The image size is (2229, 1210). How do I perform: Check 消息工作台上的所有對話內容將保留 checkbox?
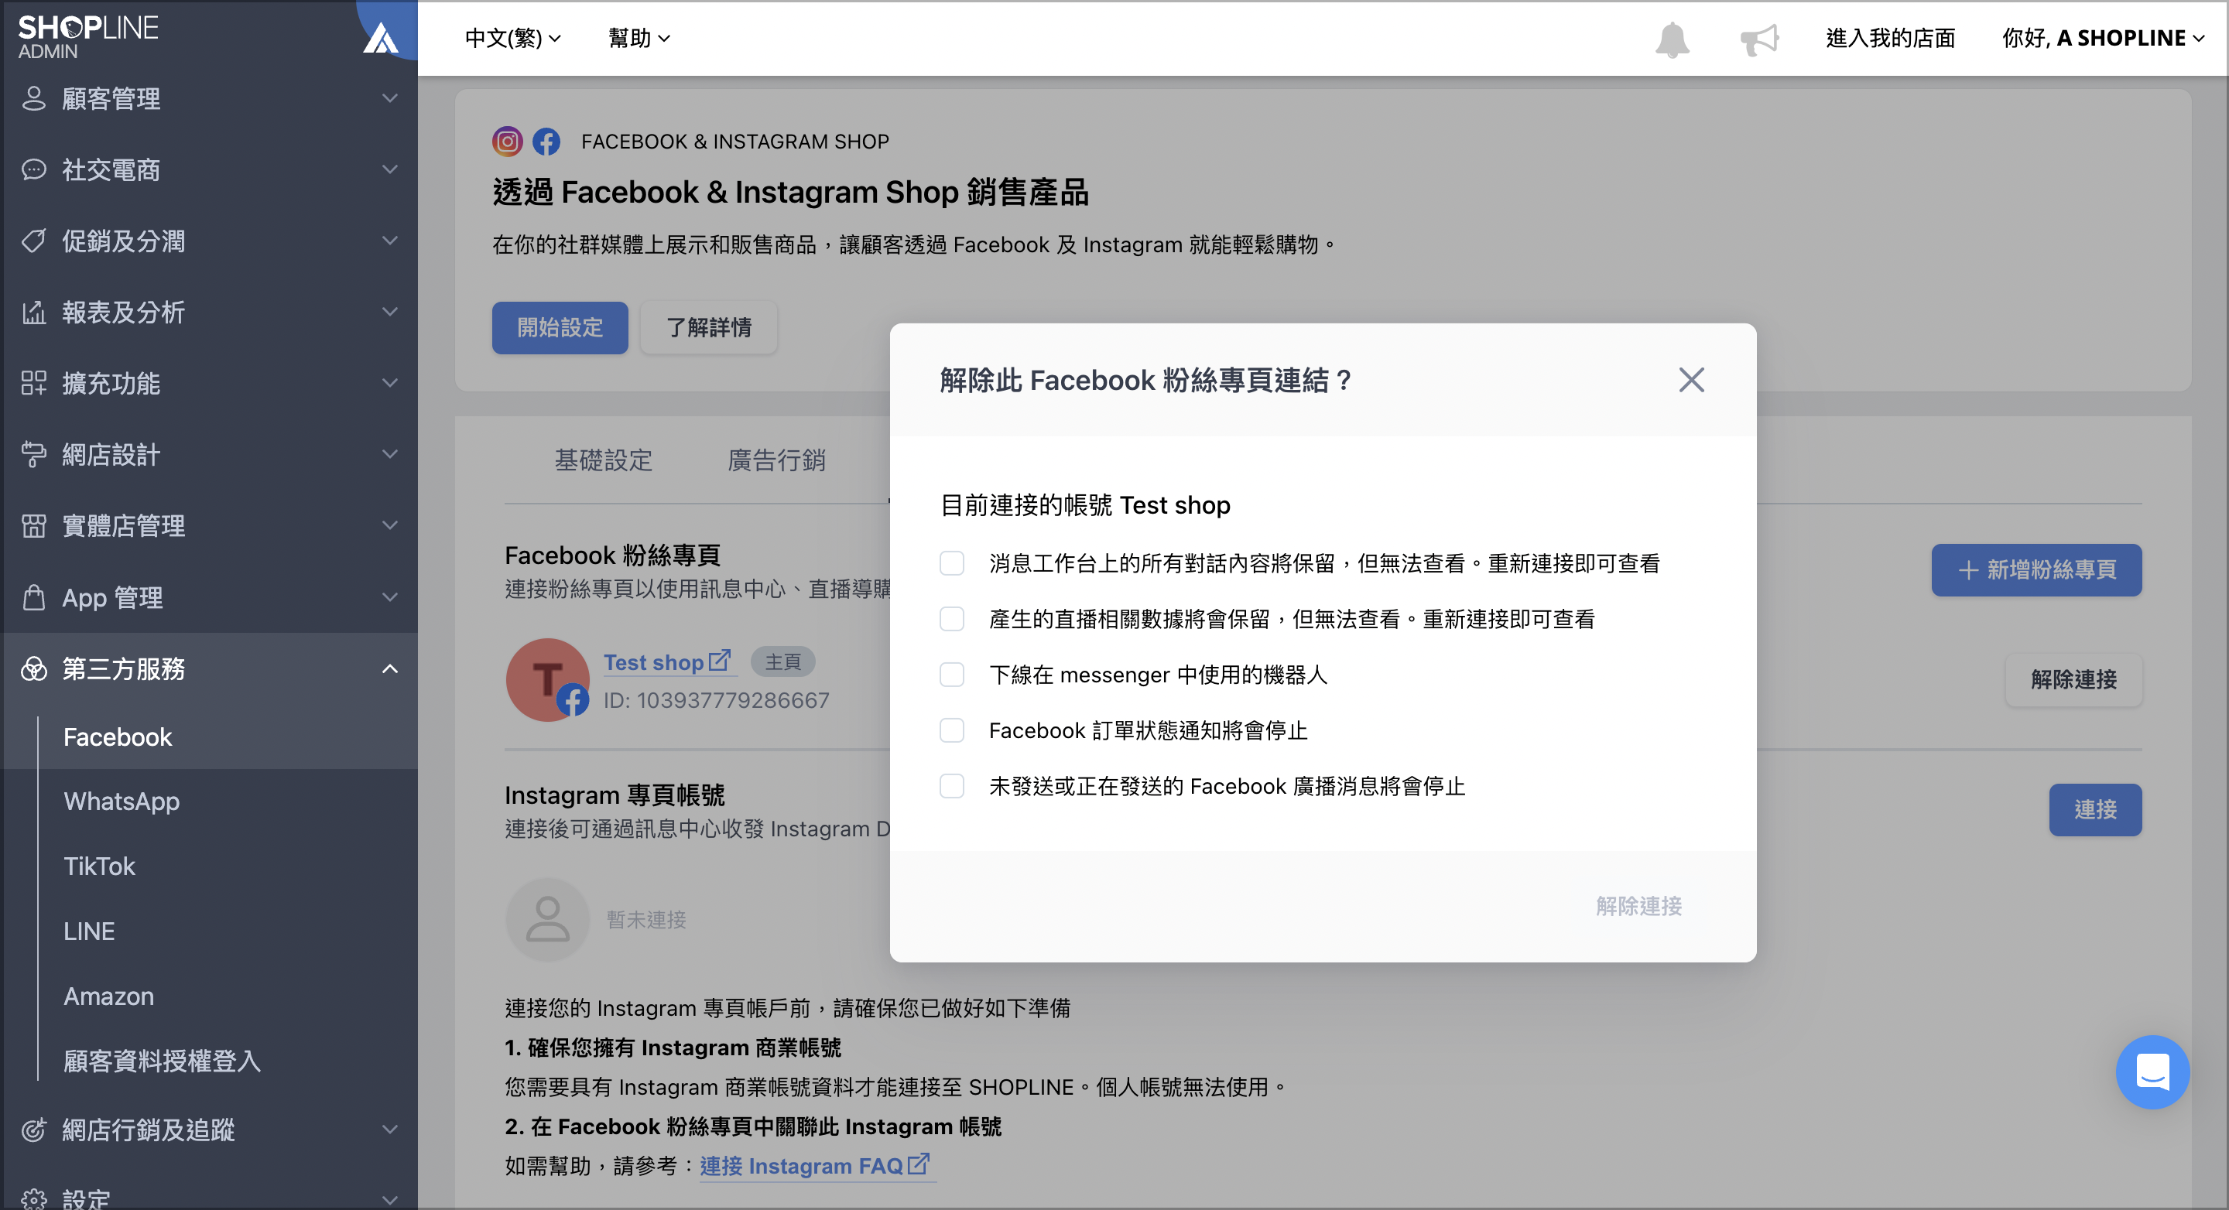click(x=952, y=563)
